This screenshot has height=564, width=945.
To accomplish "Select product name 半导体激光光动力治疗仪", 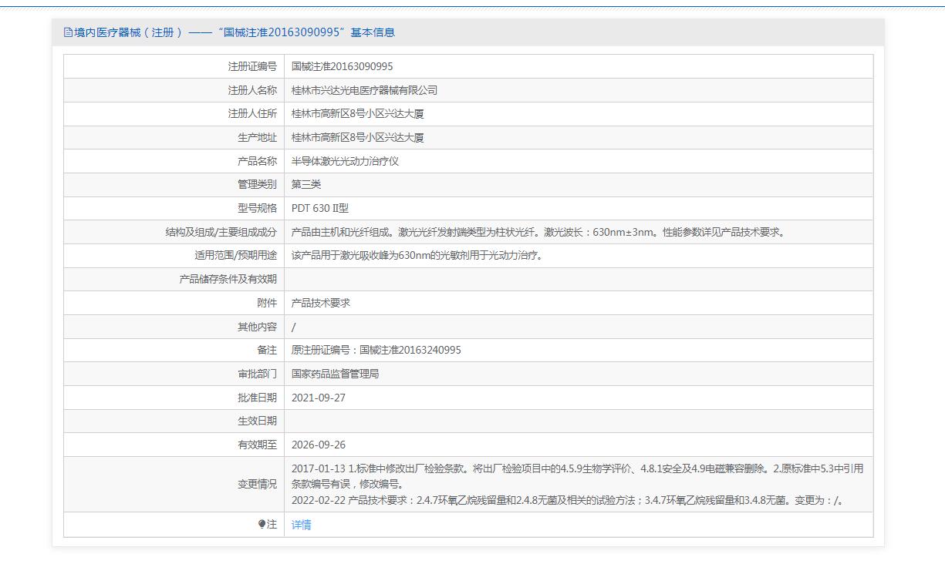I will (345, 162).
